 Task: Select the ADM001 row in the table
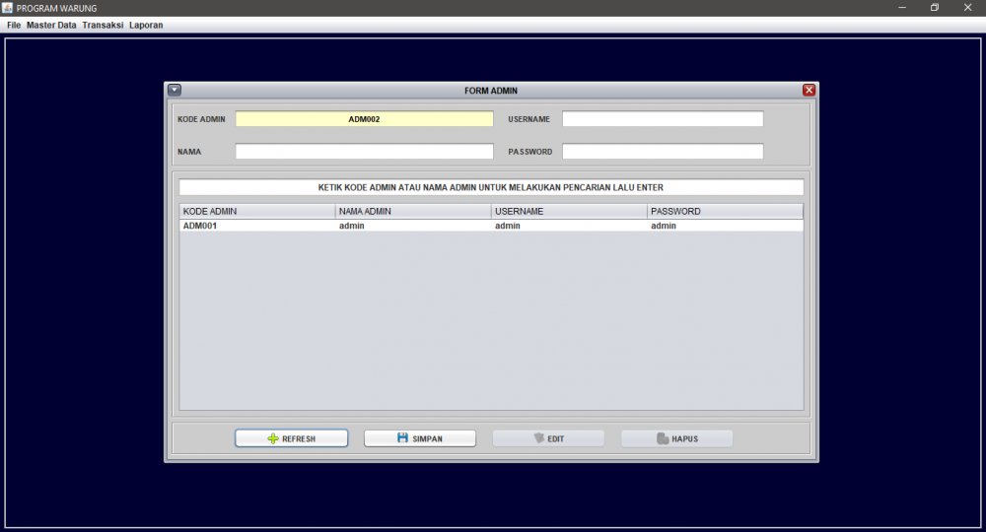[x=256, y=226]
